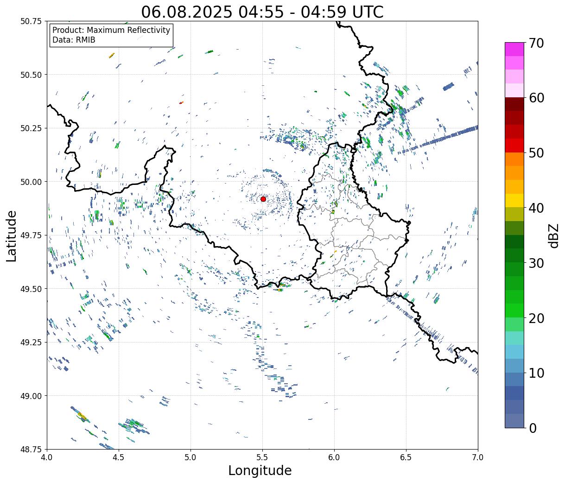This screenshot has width=565, height=482.
Task: Click the longitude tick label 5.0
Action: [x=190, y=457]
